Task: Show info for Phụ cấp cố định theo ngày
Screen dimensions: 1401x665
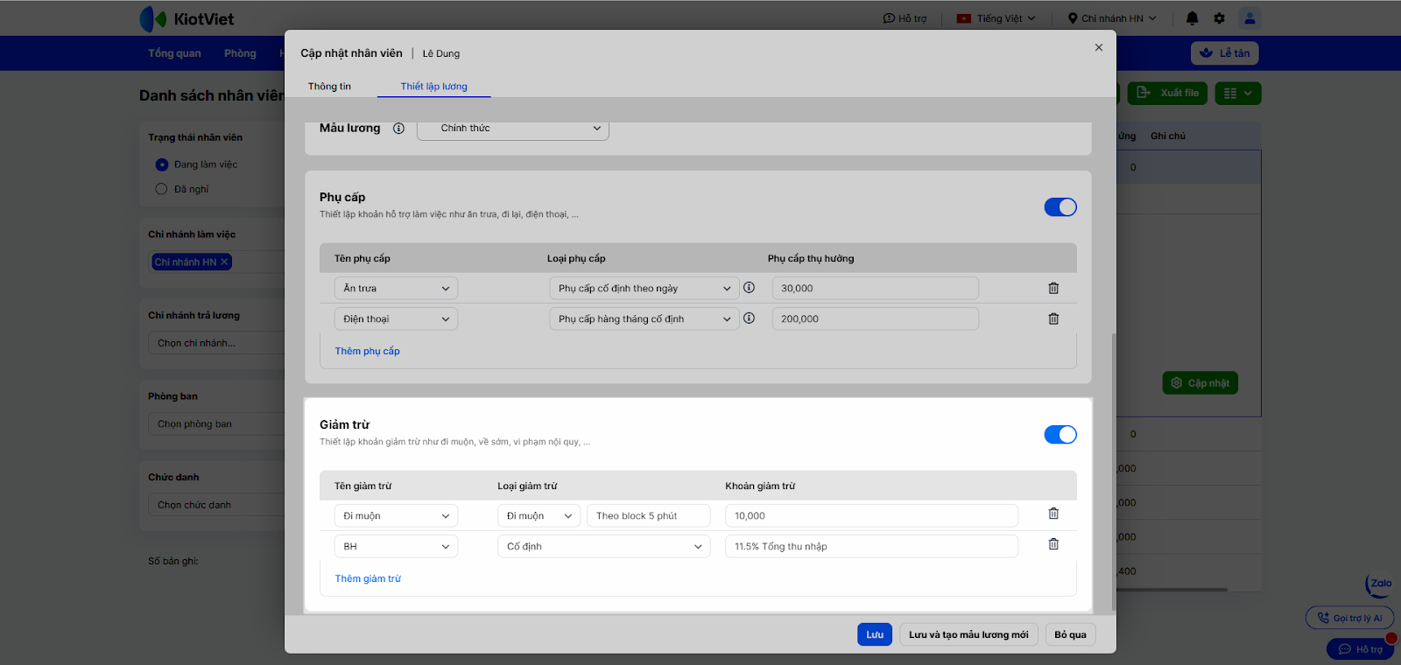Action: 749,288
